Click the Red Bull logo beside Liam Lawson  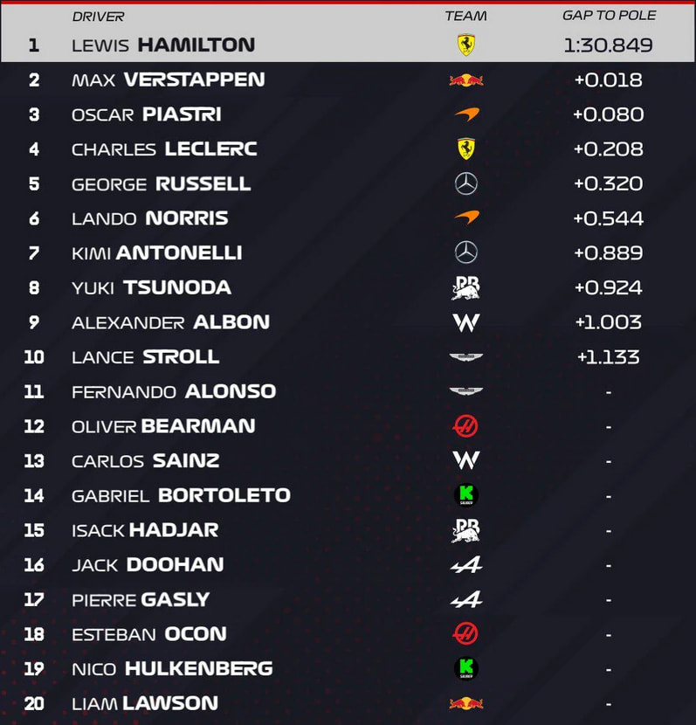(465, 703)
